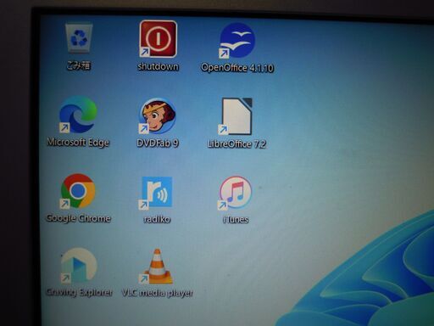The height and width of the screenshot is (326, 434).
Task: Click the 'shutdown' text label
Action: (158, 67)
